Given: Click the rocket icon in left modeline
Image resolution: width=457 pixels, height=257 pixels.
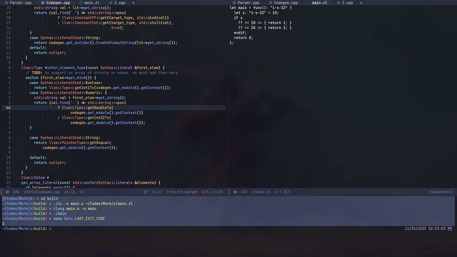Looking at the screenshot, I should [x=146, y=192].
